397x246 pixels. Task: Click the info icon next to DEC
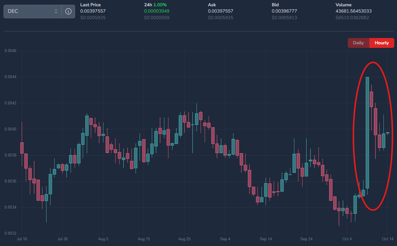click(68, 11)
